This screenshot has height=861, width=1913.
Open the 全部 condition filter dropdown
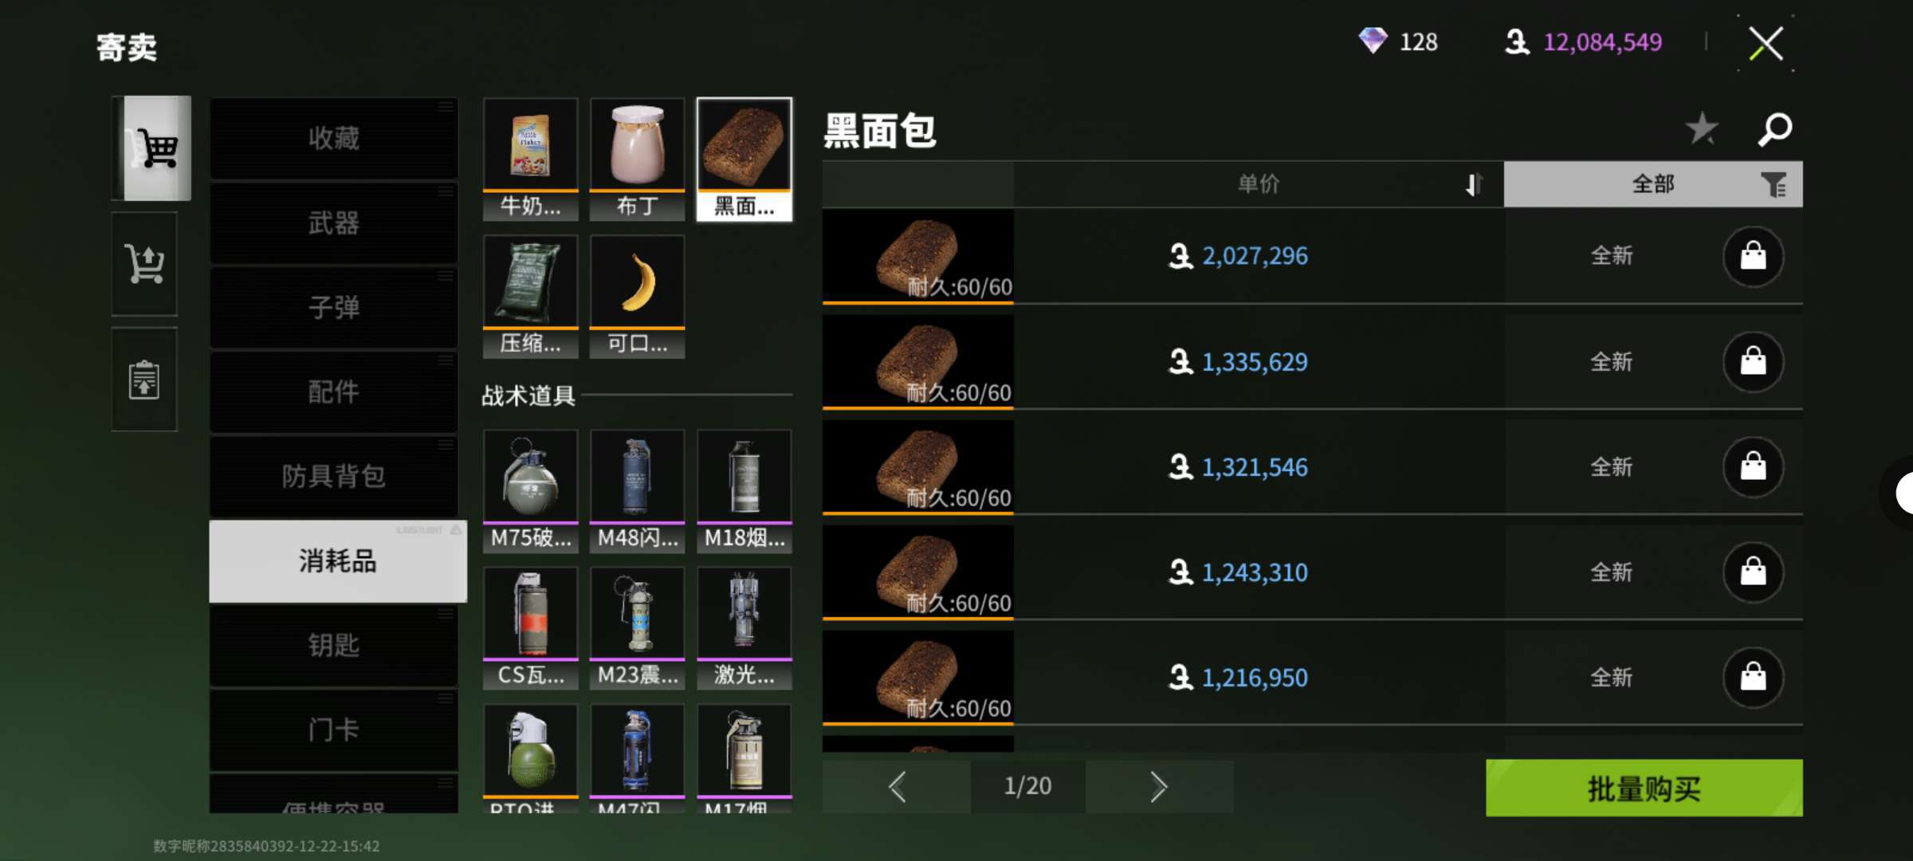coord(1653,184)
